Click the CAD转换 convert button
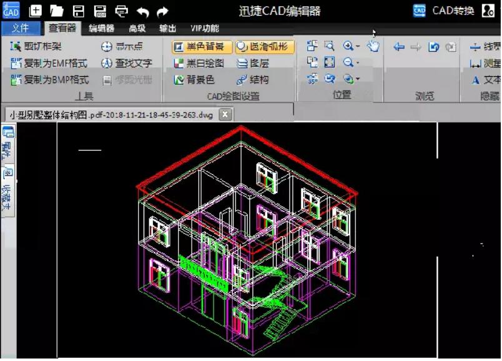The width and height of the screenshot is (502, 361). click(443, 11)
